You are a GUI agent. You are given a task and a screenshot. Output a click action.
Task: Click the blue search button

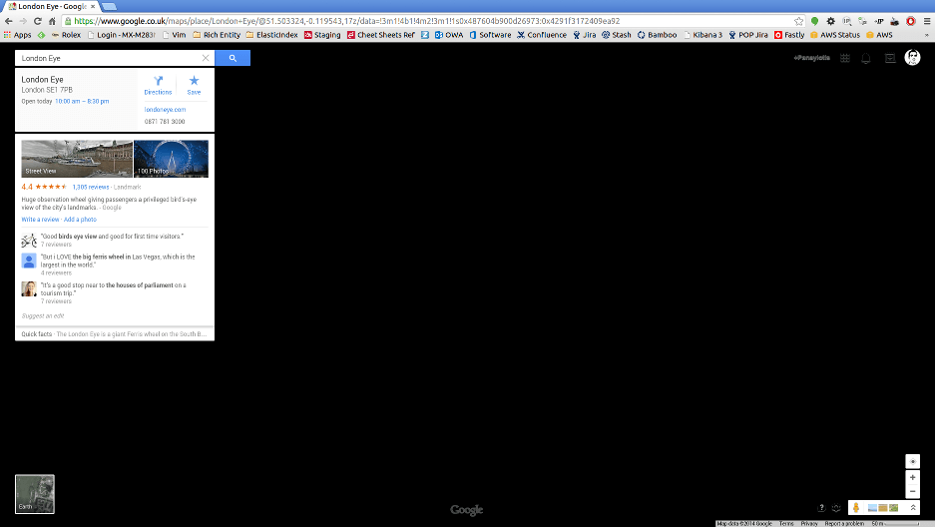click(x=233, y=58)
